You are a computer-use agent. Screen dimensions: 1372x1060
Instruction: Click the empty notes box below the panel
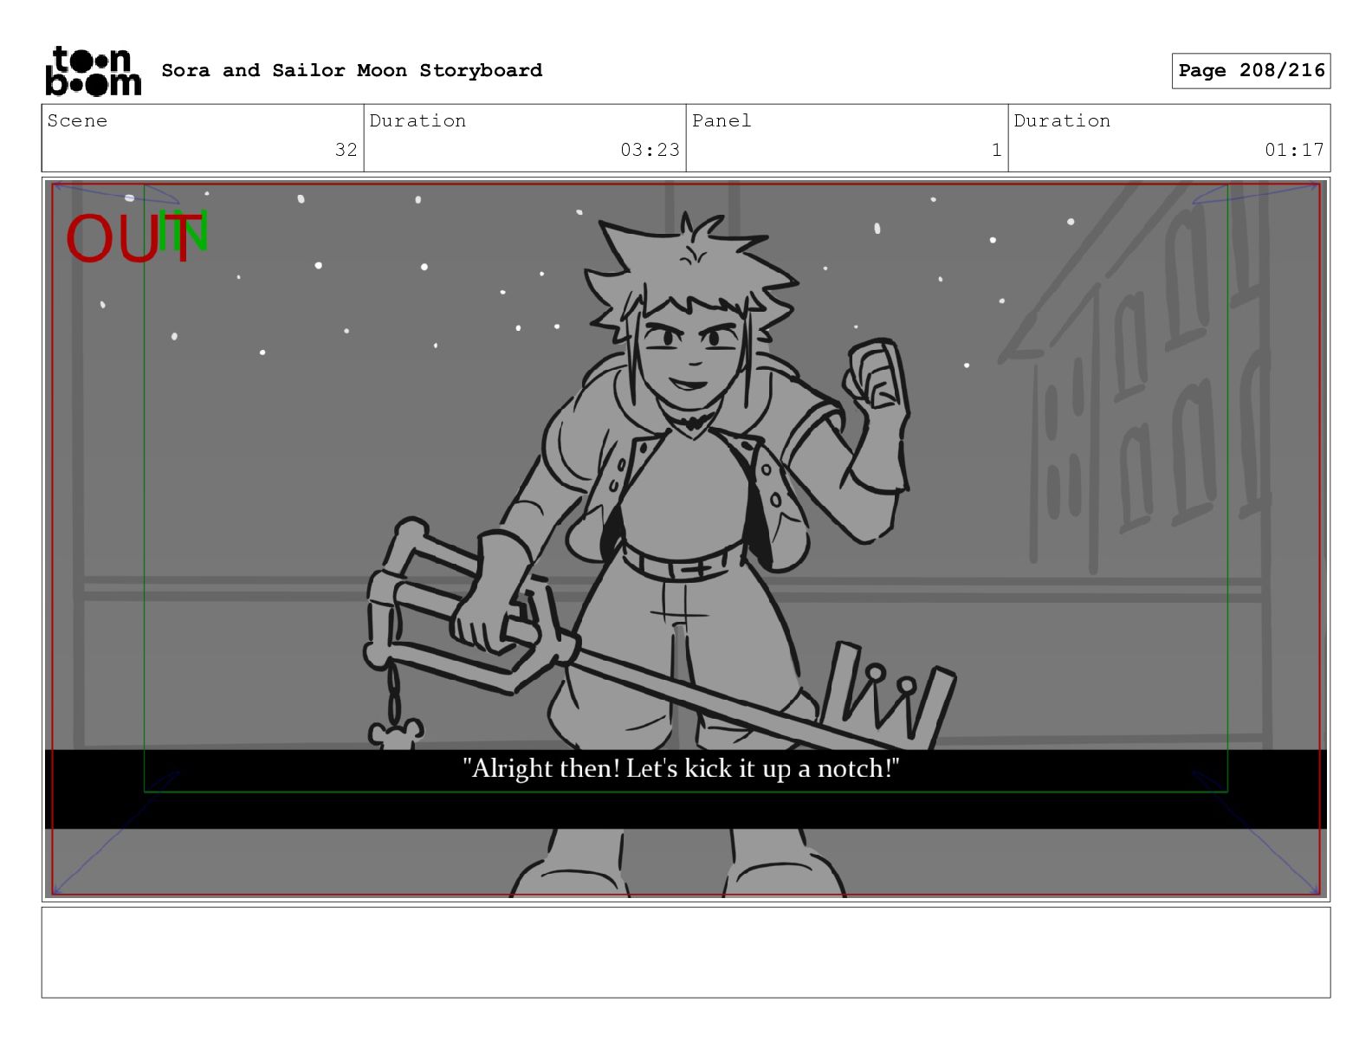click(x=686, y=953)
